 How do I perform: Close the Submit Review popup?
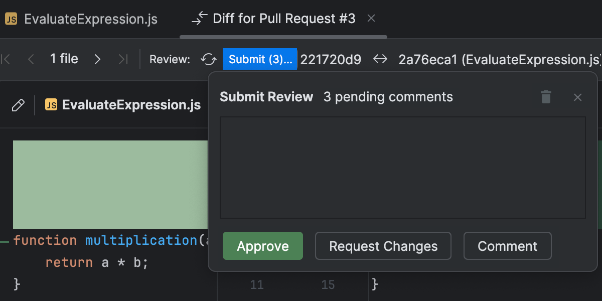pyautogui.click(x=577, y=97)
